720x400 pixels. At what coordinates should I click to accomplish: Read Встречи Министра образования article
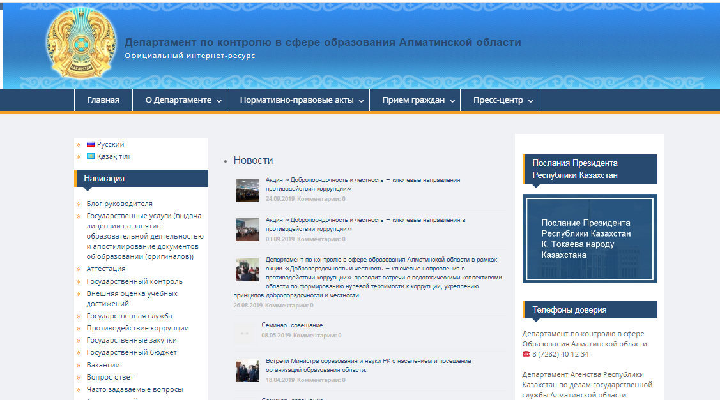[368, 366]
